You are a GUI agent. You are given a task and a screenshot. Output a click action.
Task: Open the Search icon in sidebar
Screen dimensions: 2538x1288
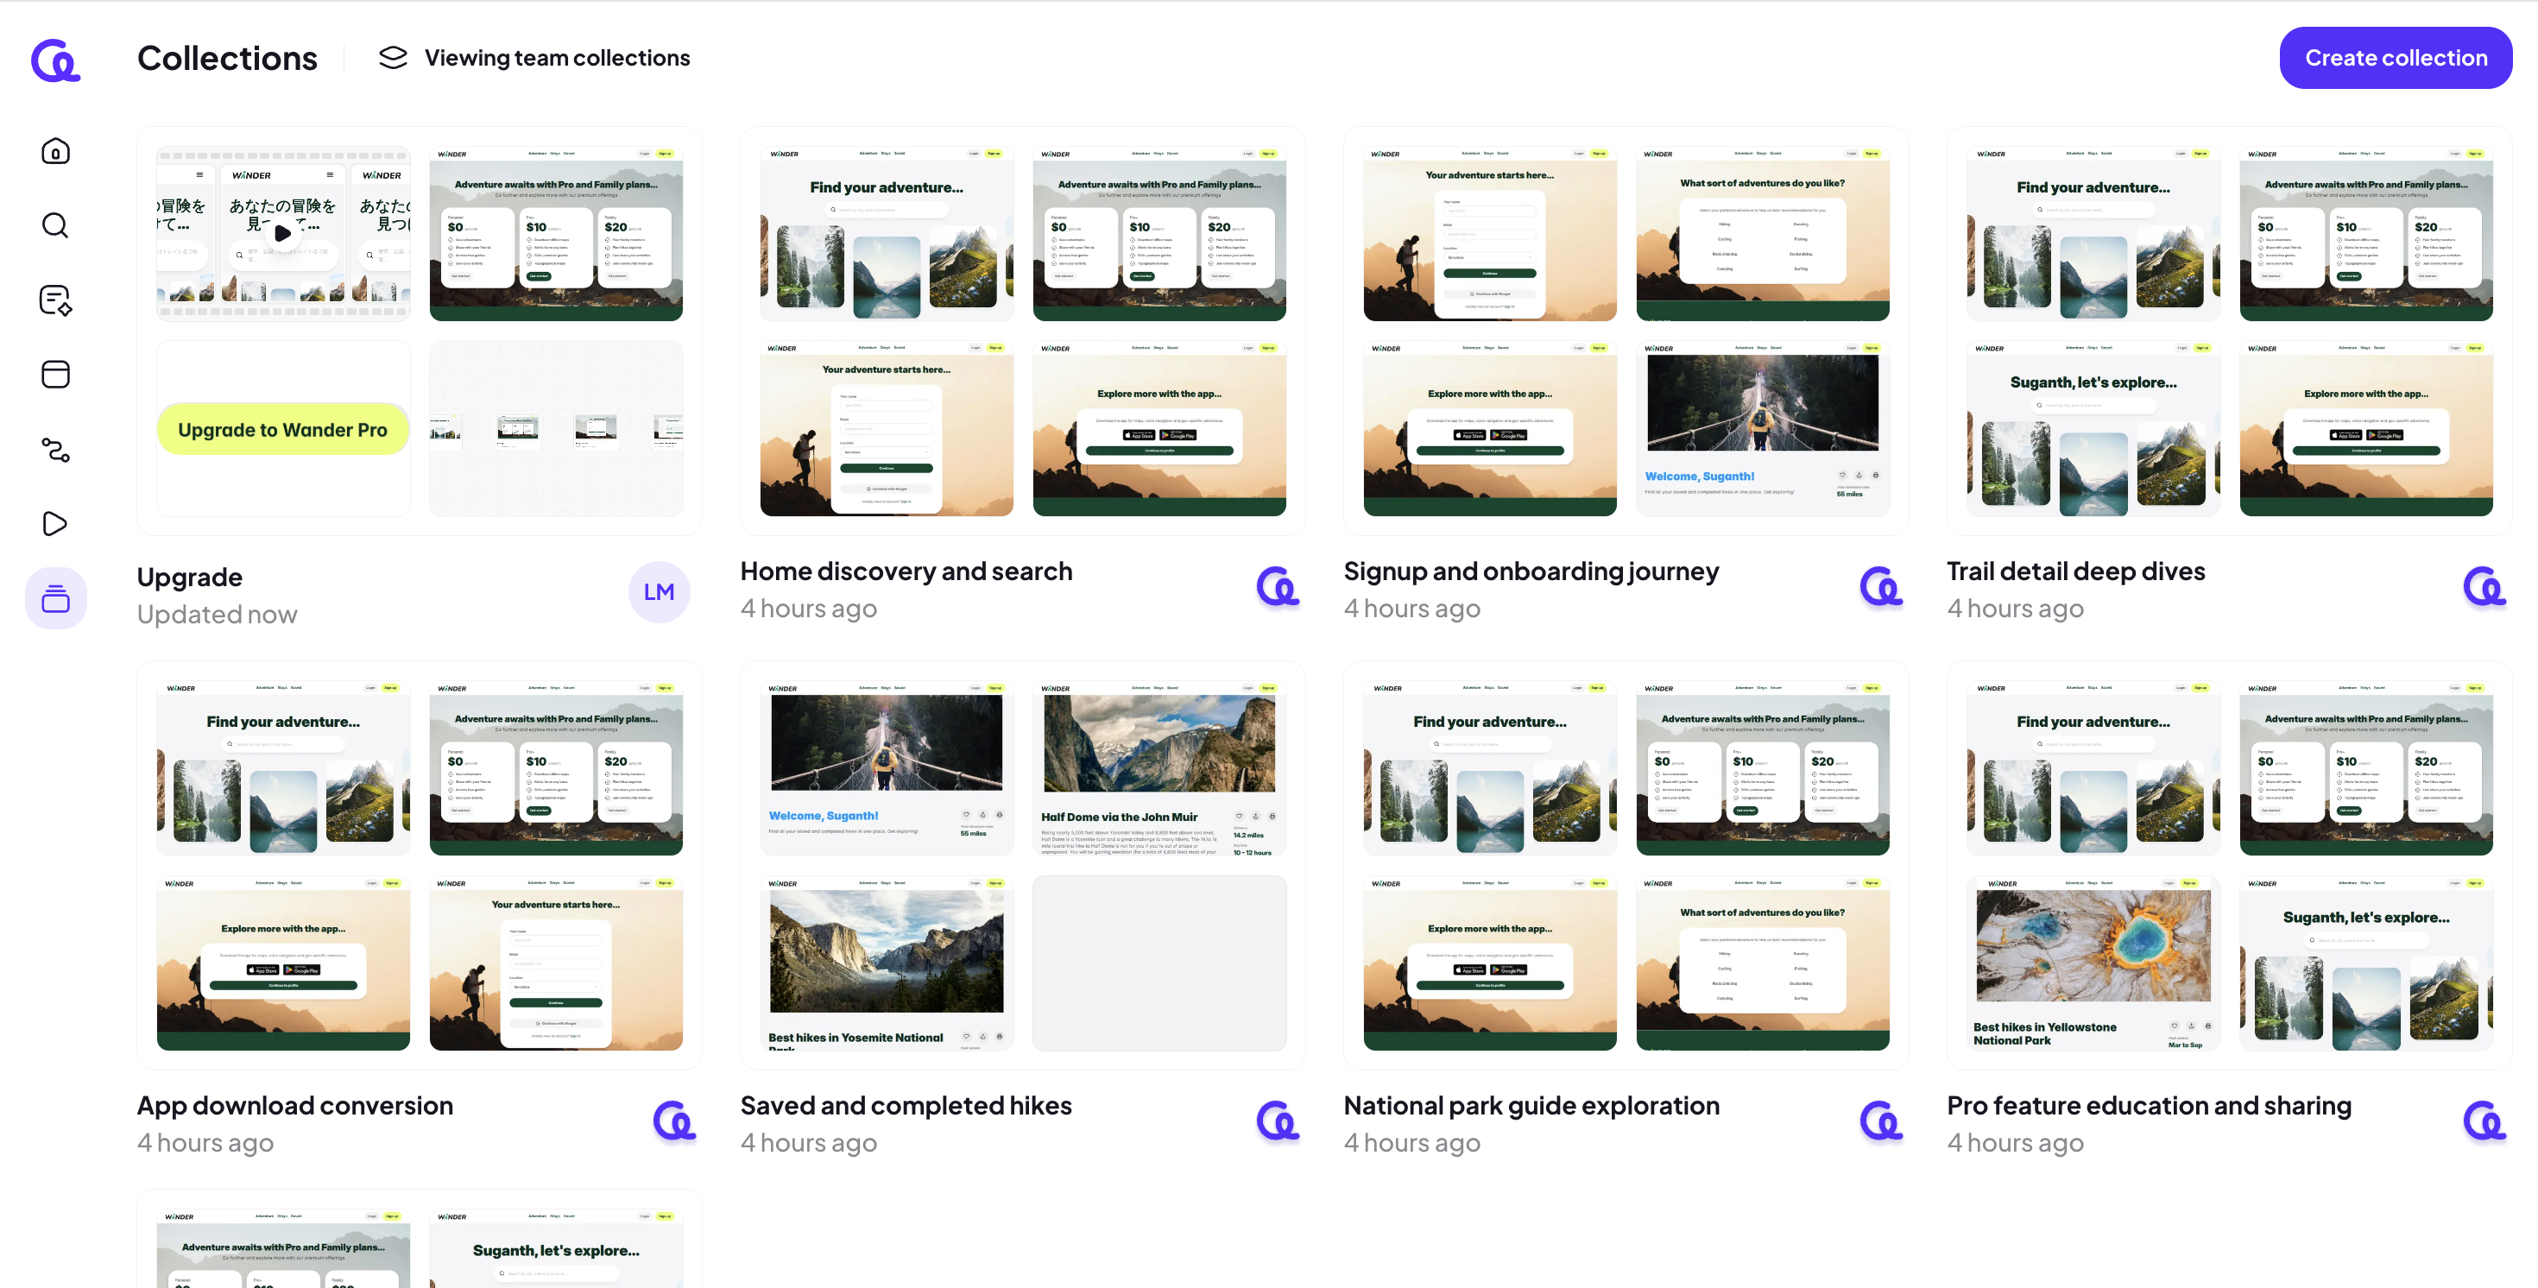point(55,225)
